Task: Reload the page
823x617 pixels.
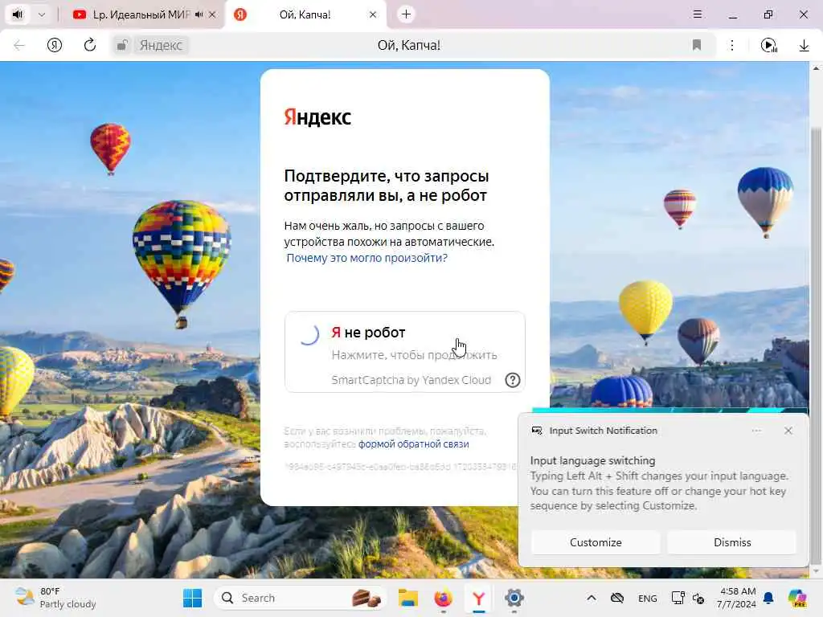Action: pyautogui.click(x=90, y=45)
